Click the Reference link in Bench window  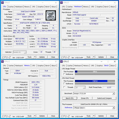[x=68, y=108]
